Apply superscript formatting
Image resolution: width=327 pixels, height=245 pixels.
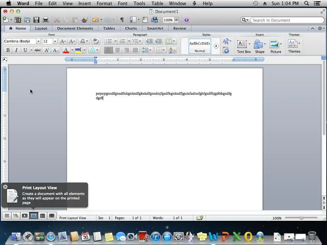coord(47,50)
